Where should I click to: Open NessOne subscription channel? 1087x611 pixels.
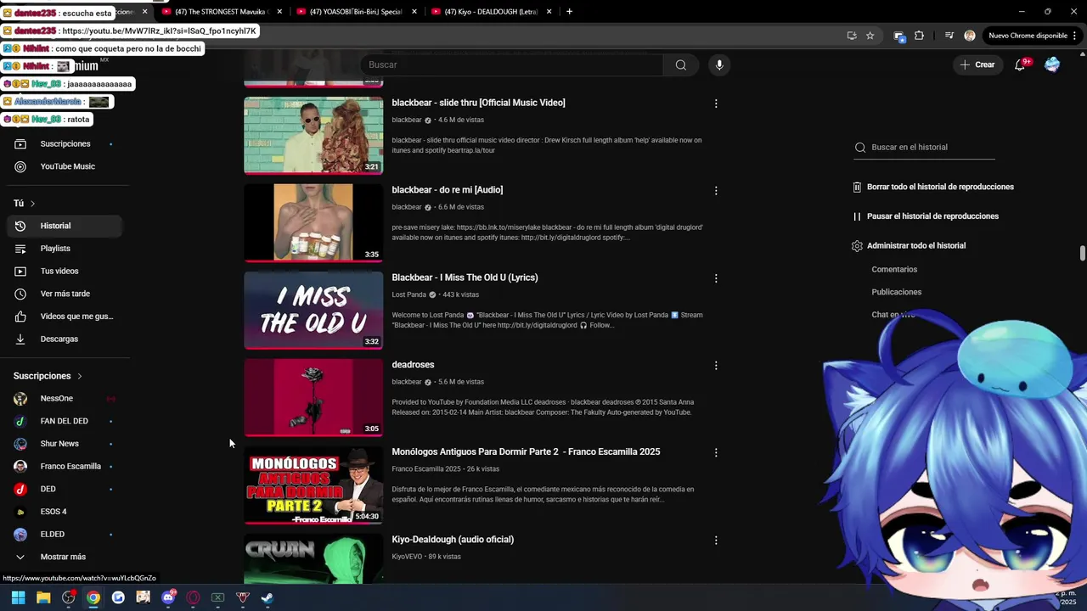tap(64, 399)
